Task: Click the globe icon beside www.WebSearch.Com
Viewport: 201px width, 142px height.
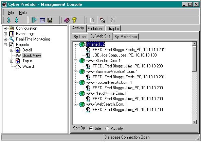Action: click(82, 104)
